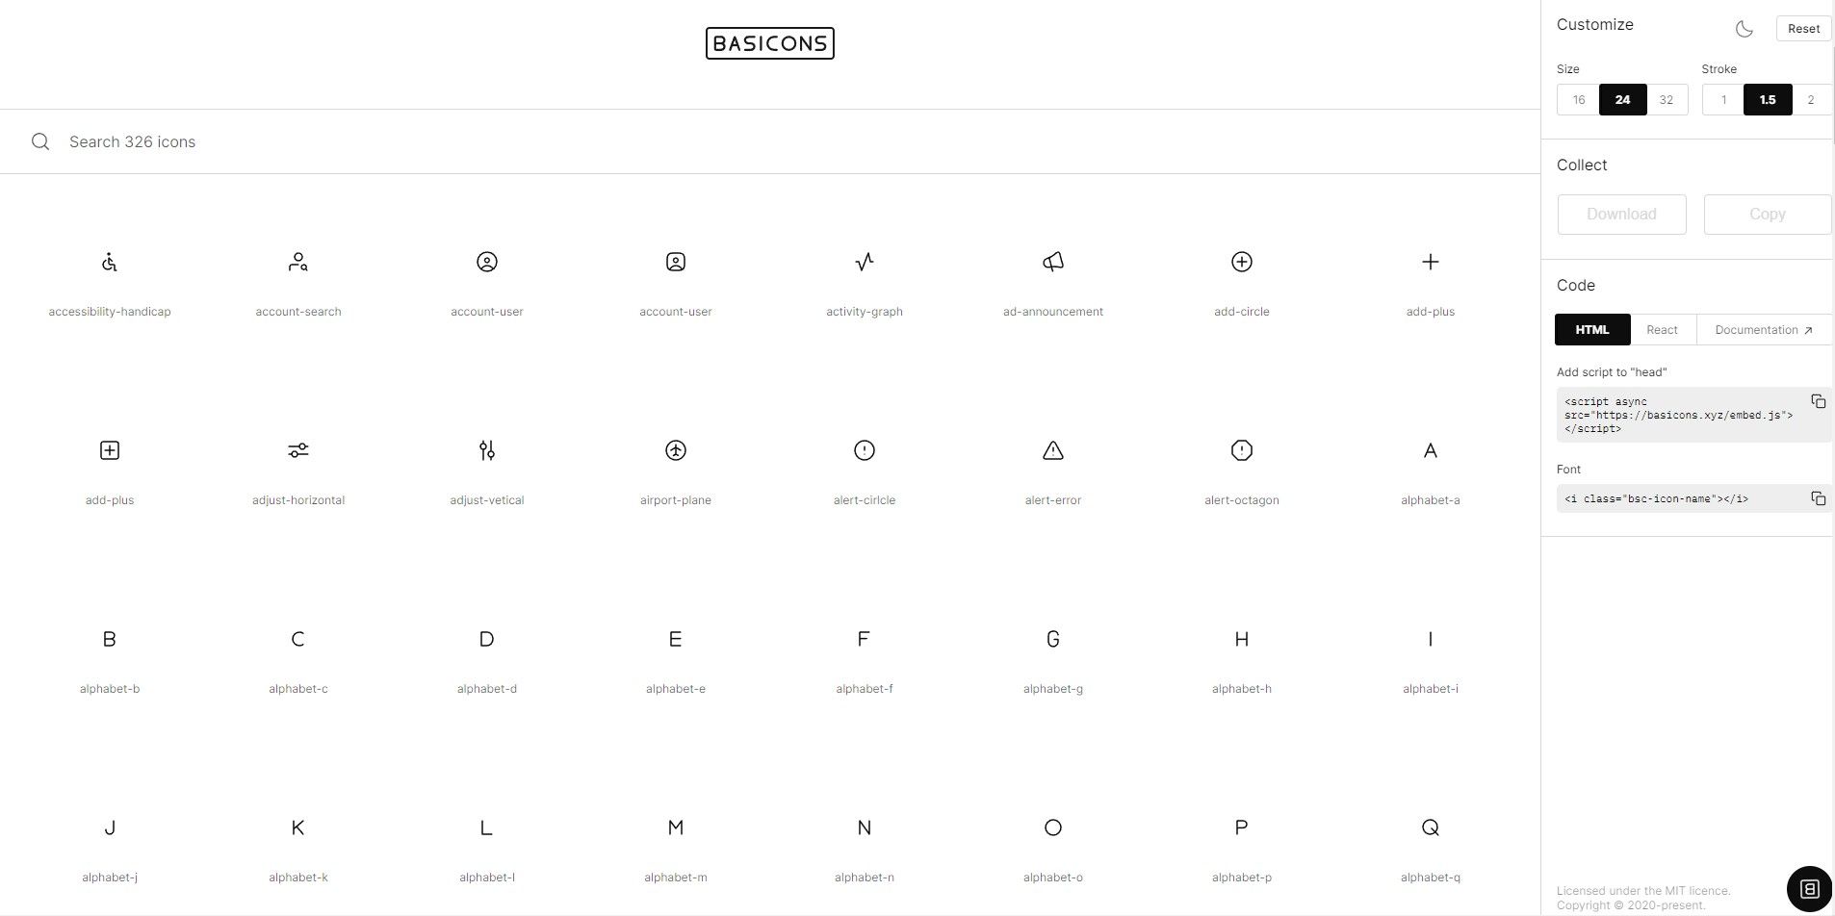Focus the Search 326 icons field
The height and width of the screenshot is (916, 1835).
[x=770, y=141]
